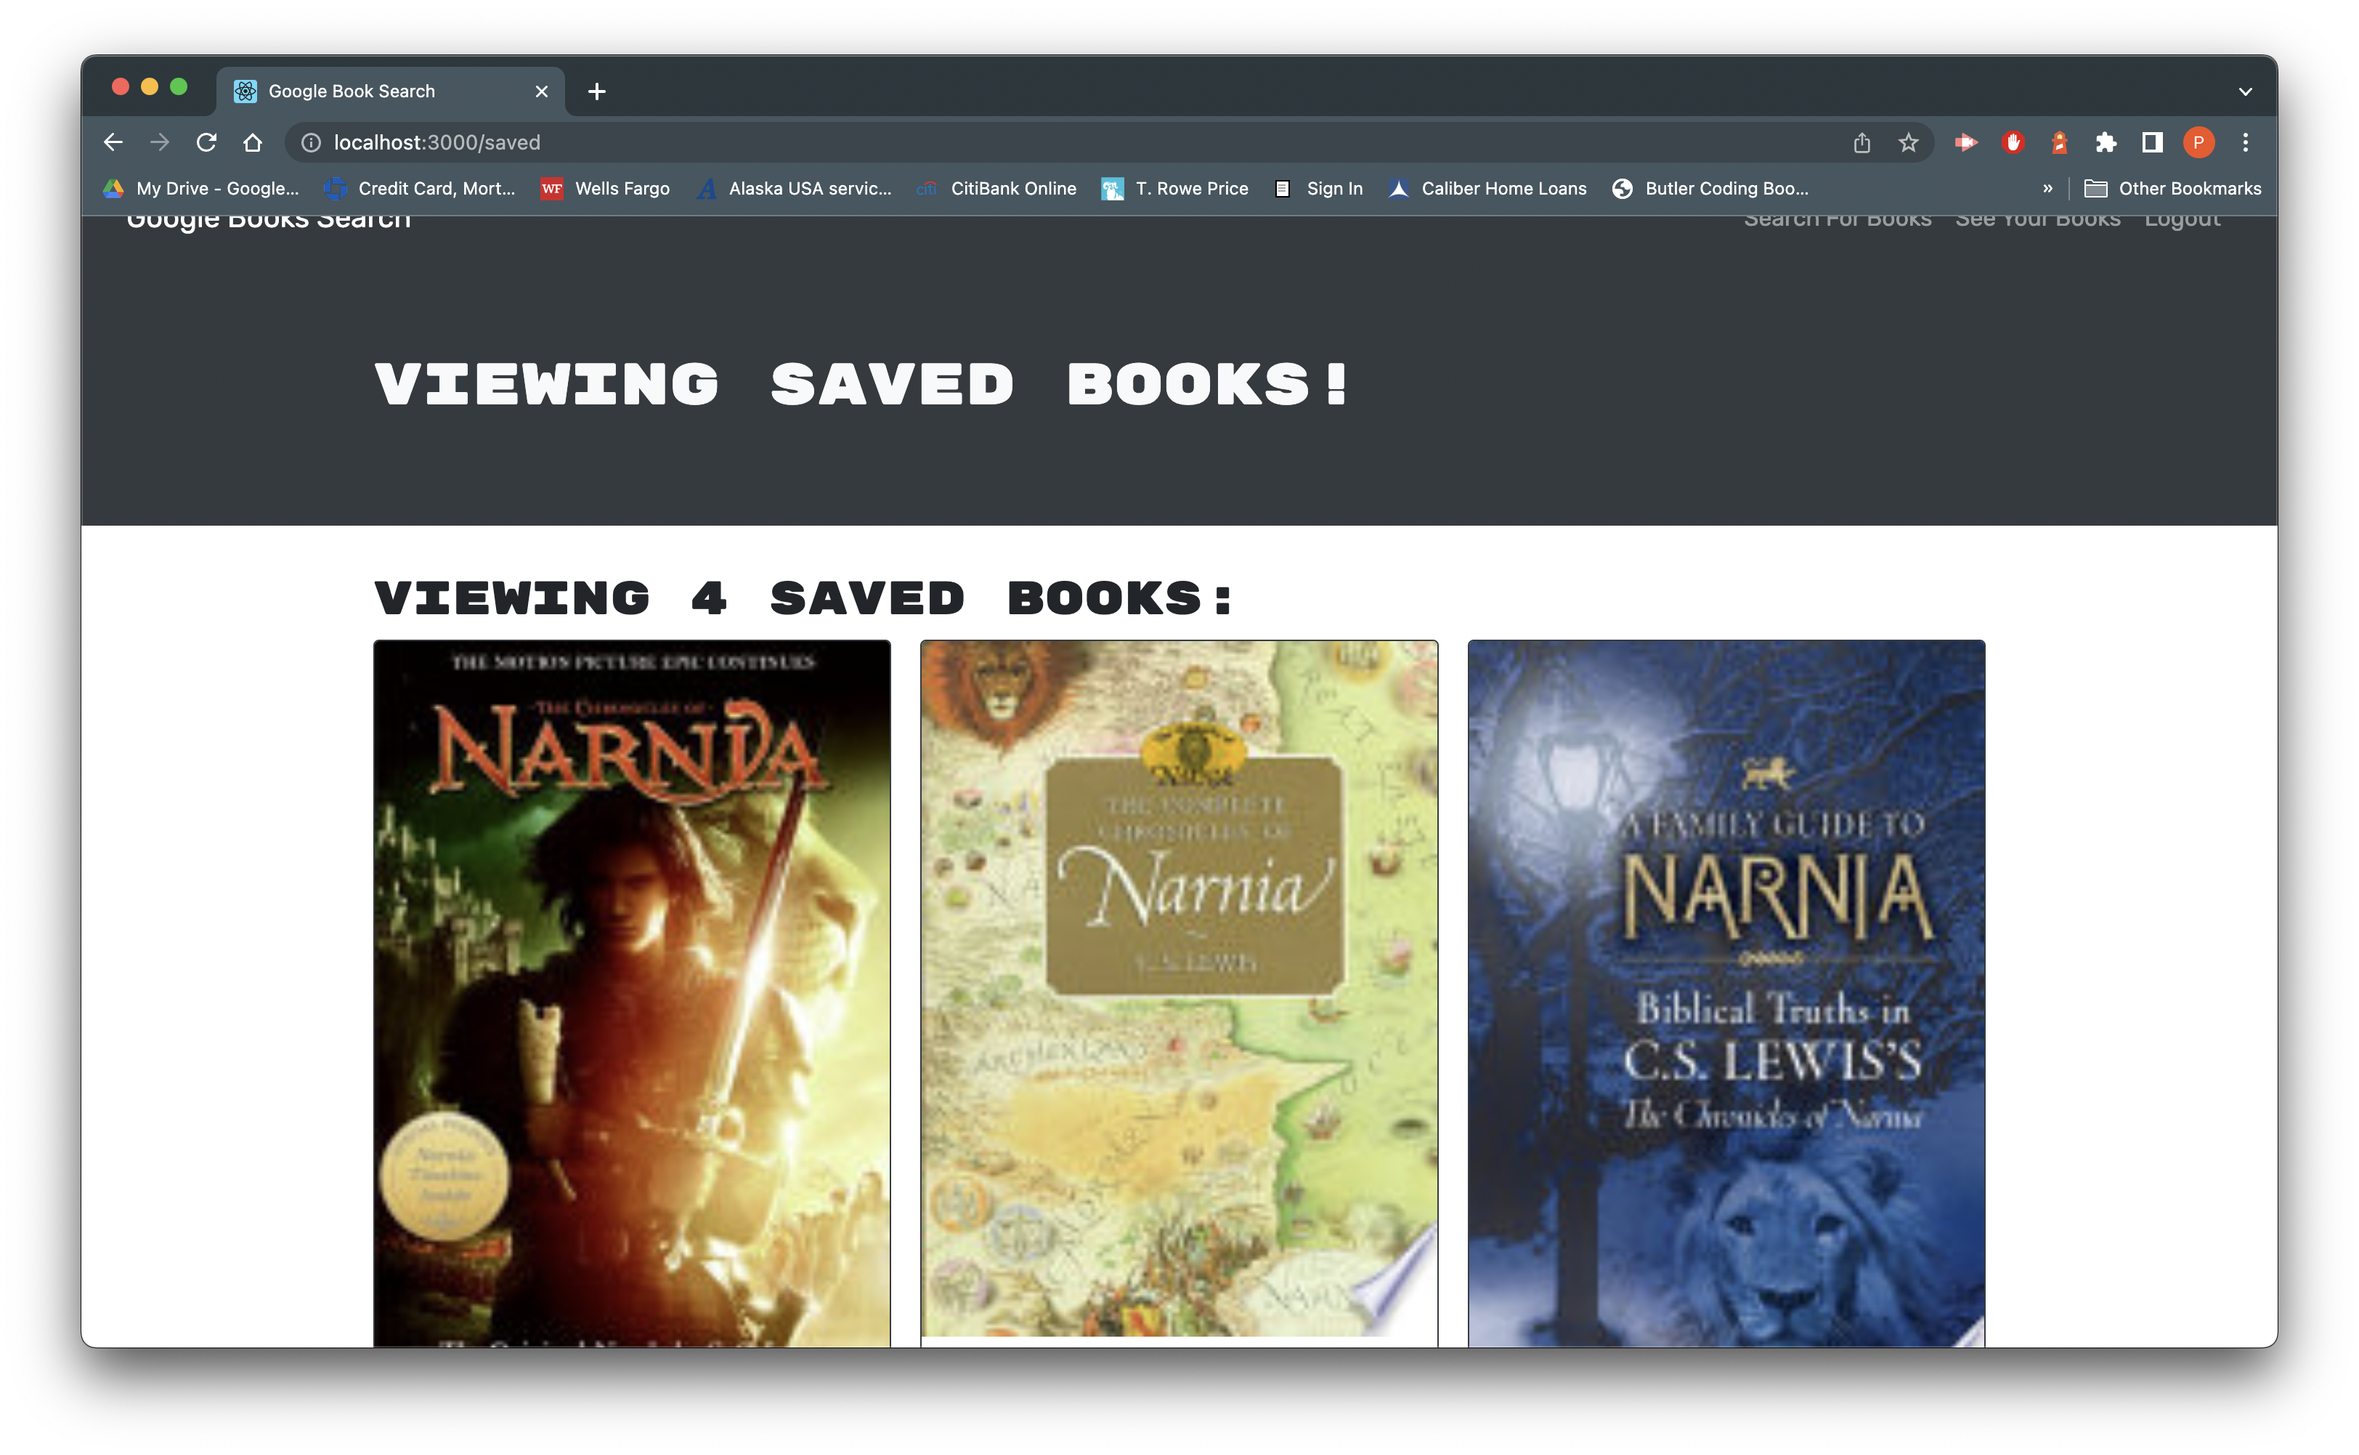Show hidden bookmarks with the double chevron
Viewport: 2359px width, 1455px height.
(2047, 189)
